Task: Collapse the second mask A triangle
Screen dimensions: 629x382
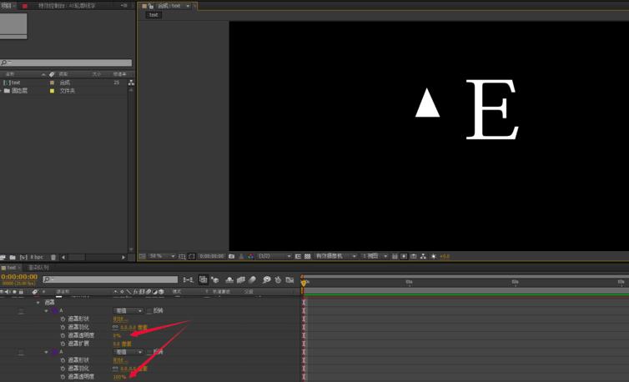Action: pyautogui.click(x=46, y=352)
